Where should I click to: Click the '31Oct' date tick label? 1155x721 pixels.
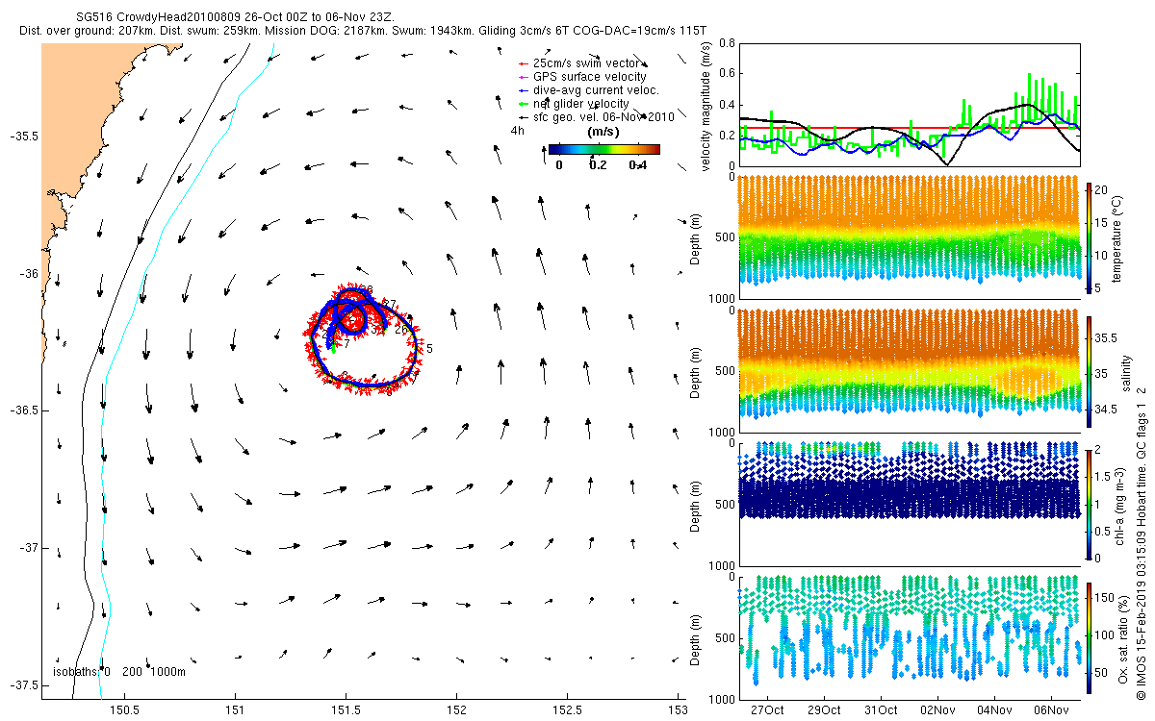[880, 709]
